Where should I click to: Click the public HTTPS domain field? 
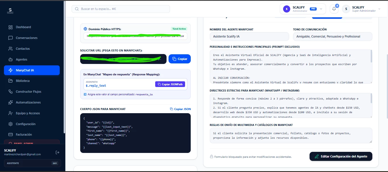click(x=135, y=36)
